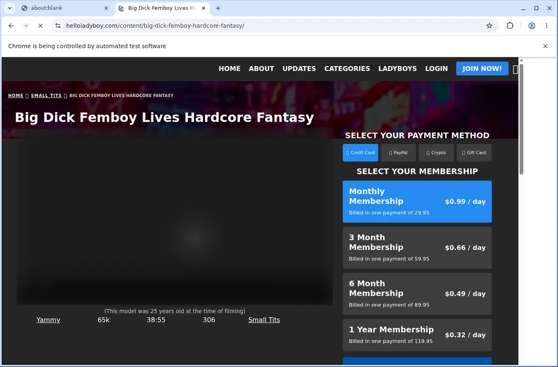This screenshot has height=367, width=558.
Task: Open the LADYBOYS navigation item
Action: tap(398, 69)
